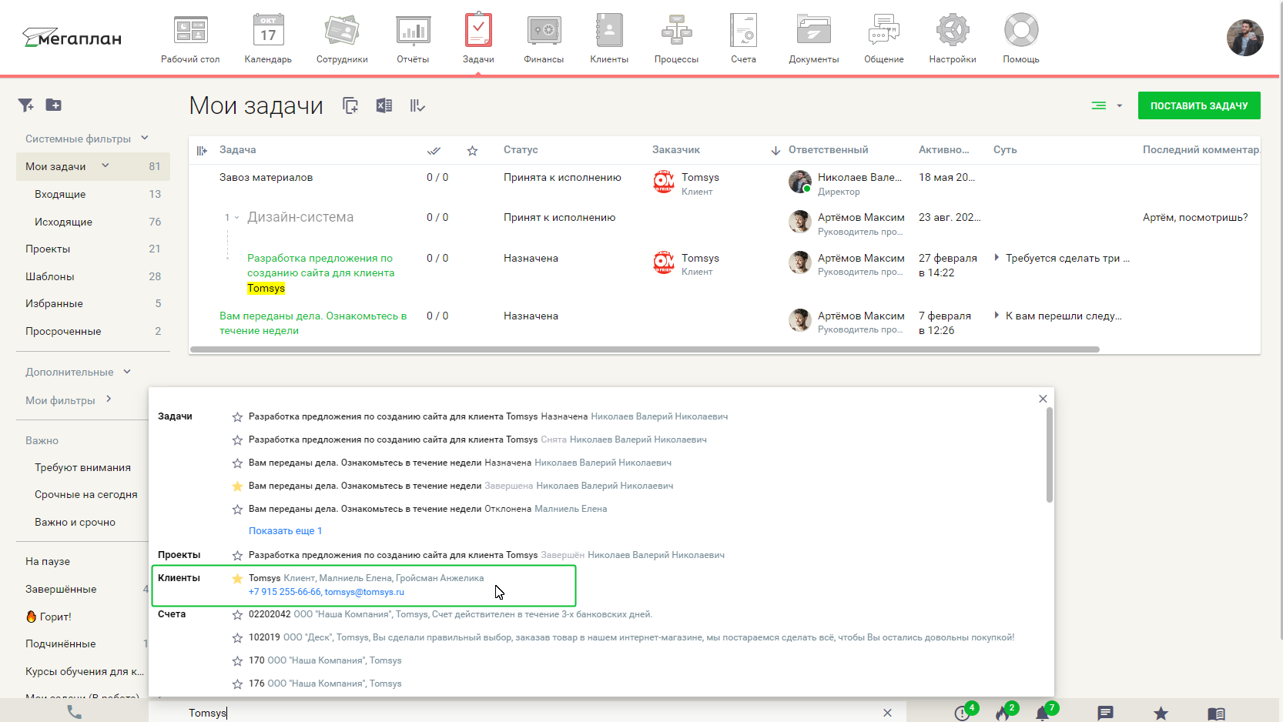Click the copy tasks icon near title
The image size is (1283, 722).
(350, 106)
